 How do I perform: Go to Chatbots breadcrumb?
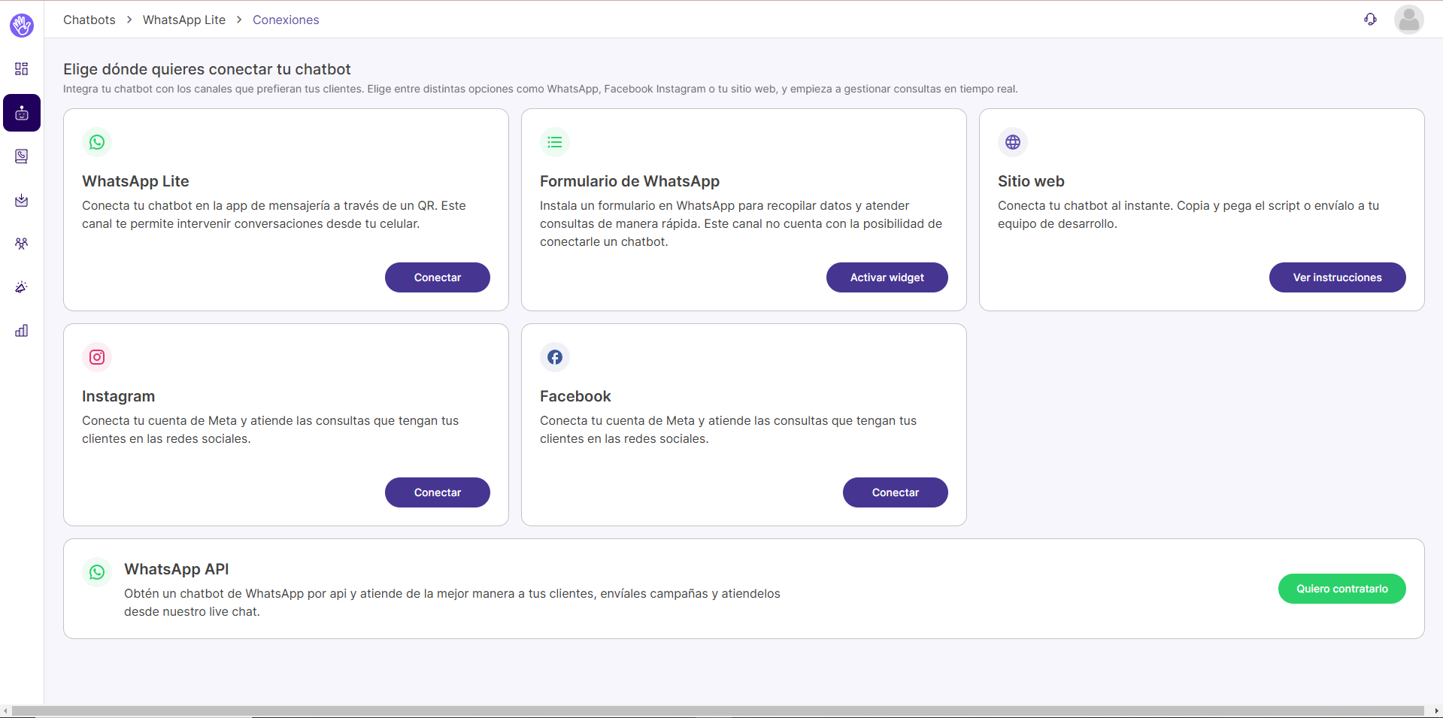[x=89, y=20]
